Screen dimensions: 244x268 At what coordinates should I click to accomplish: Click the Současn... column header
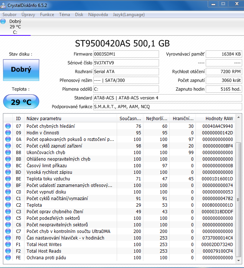[130, 118]
